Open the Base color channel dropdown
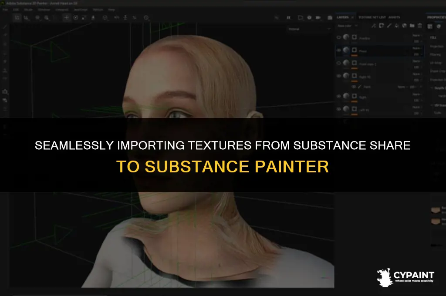The height and width of the screenshot is (296, 446). pyautogui.click(x=347, y=26)
